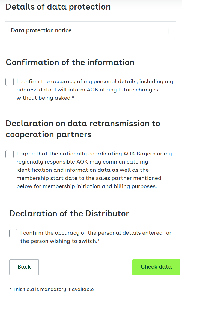Click the footnote 'This field is mandatory if available'
Screen dimensions: 218x310
coord(53,289)
